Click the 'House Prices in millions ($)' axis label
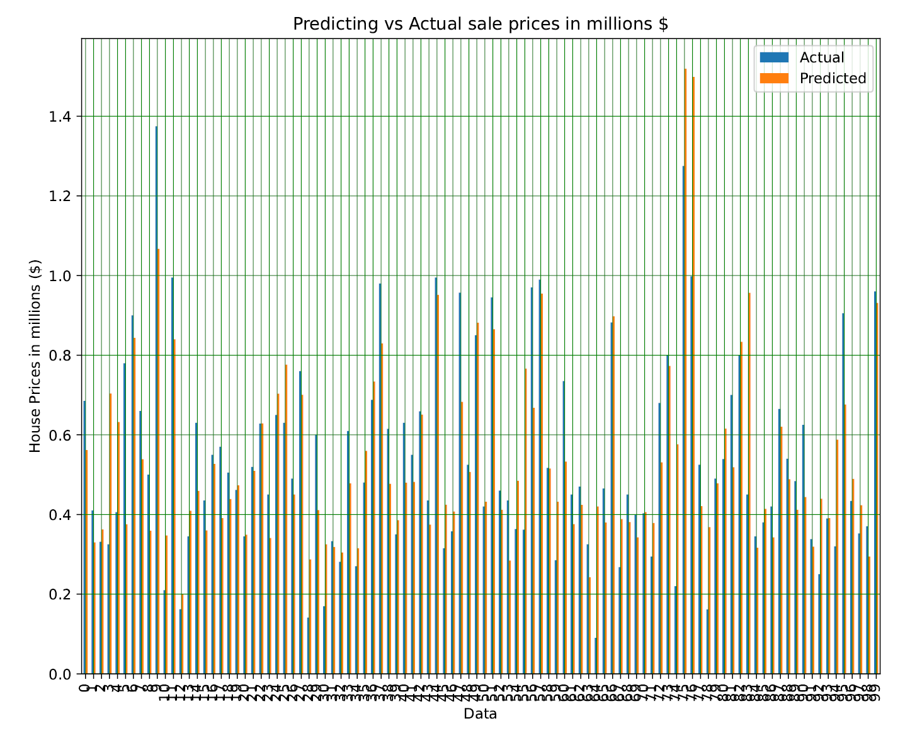Viewport: 910px width, 745px height. 35,355
